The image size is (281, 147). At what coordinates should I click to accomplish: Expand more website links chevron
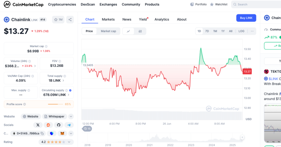click(x=71, y=117)
